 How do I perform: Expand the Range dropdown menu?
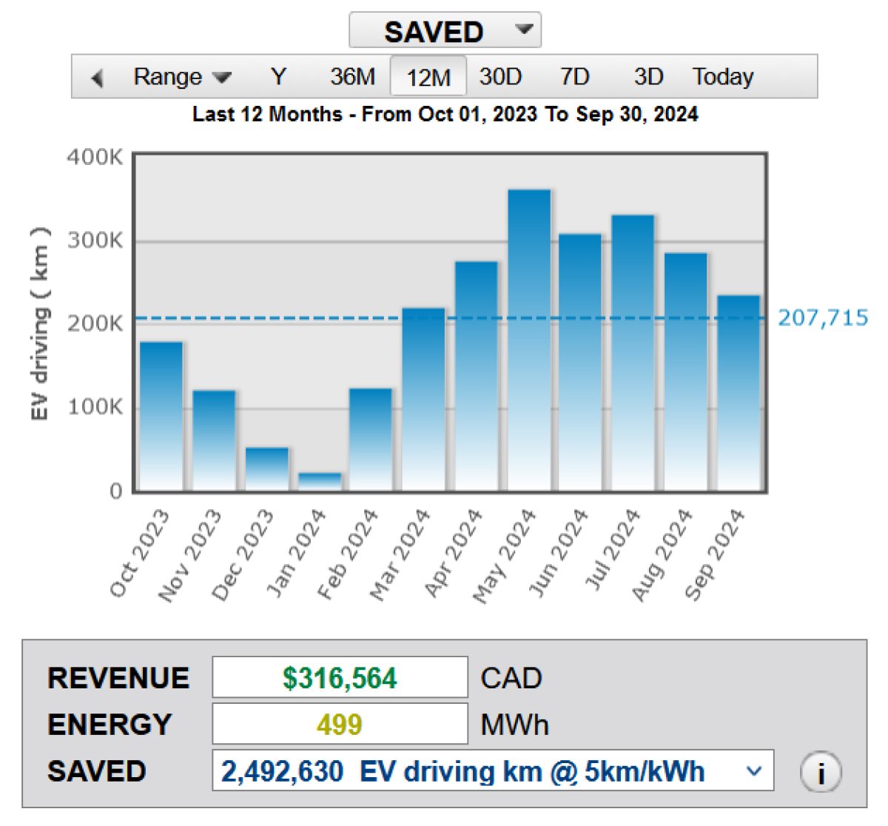click(182, 77)
